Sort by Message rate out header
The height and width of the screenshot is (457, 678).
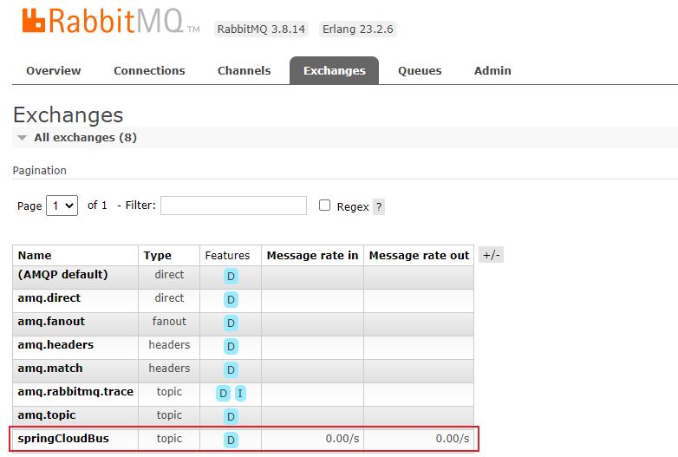point(419,256)
